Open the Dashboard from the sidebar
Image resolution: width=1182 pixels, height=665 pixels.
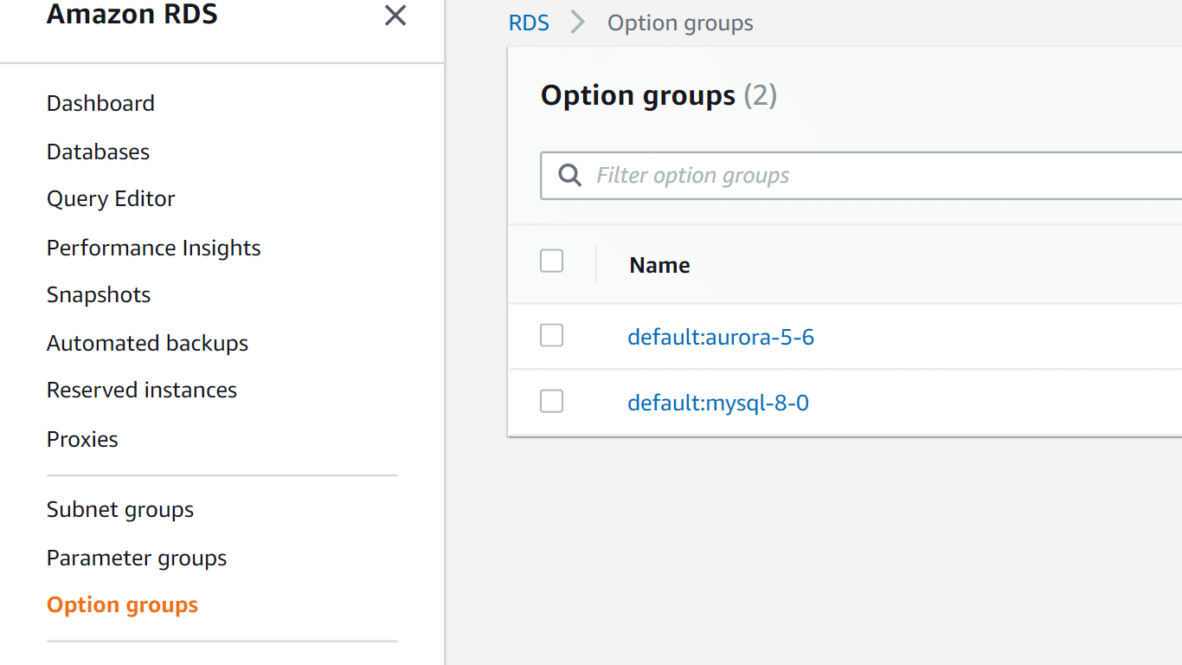coord(100,103)
